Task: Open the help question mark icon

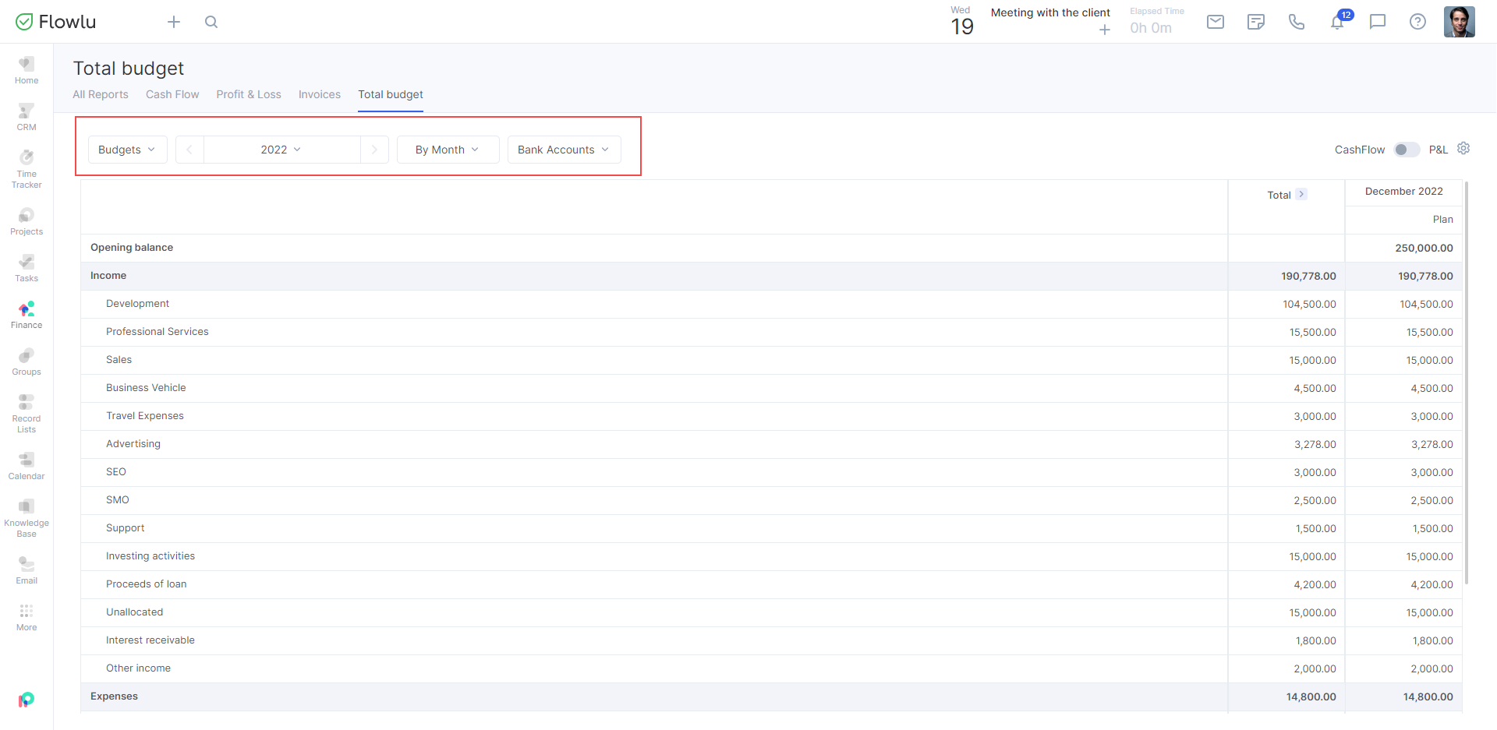Action: tap(1418, 22)
